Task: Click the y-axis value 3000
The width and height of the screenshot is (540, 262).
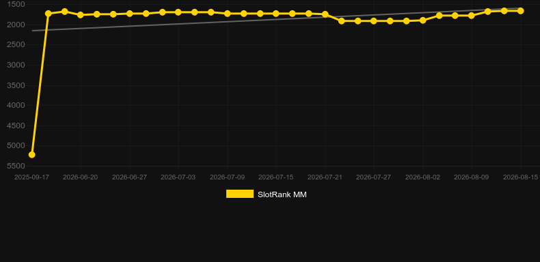Action: [16, 65]
